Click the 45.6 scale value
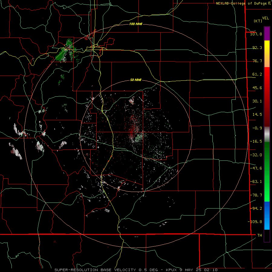 tap(257, 88)
